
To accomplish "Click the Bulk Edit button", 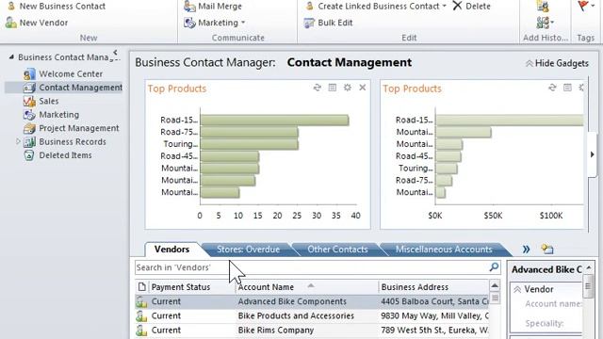I will [x=328, y=23].
